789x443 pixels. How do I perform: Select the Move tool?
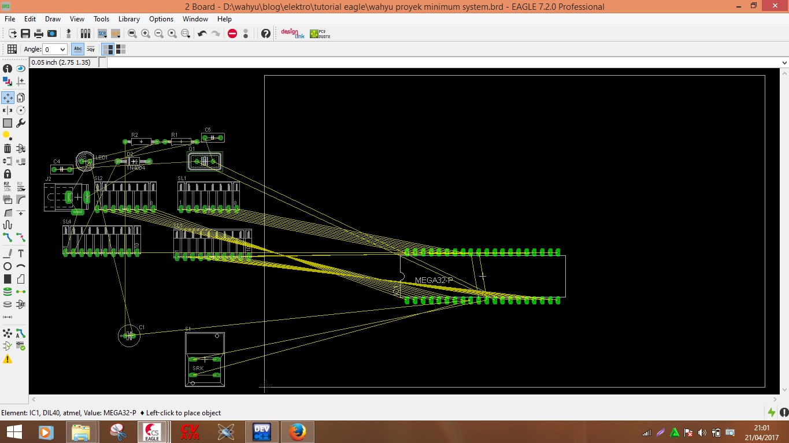pos(8,97)
